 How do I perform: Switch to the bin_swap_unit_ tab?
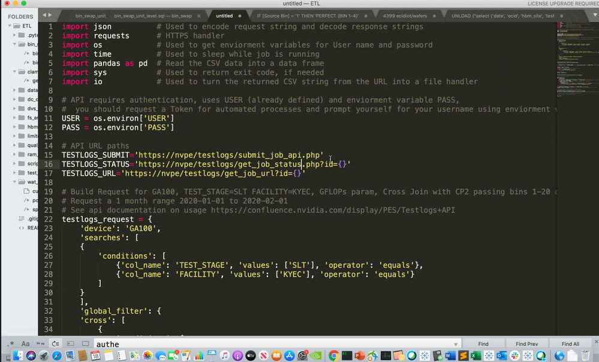[91, 16]
